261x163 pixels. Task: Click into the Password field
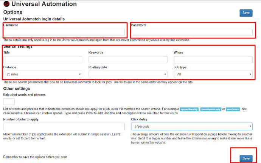[x=191, y=32]
